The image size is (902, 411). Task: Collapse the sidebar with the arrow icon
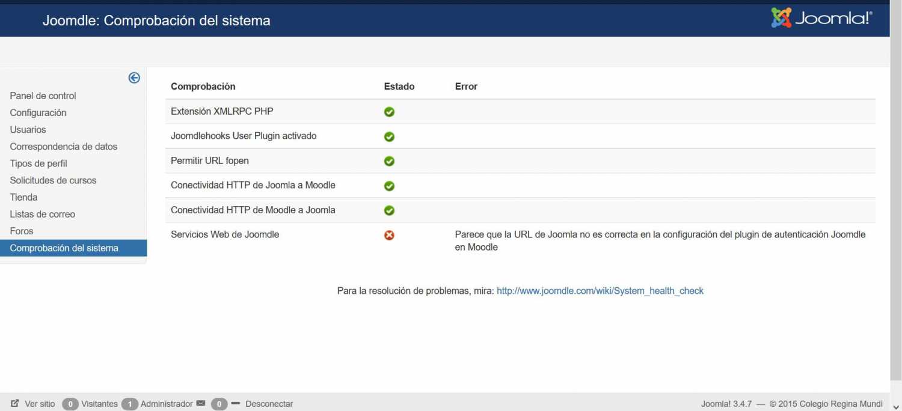point(134,78)
